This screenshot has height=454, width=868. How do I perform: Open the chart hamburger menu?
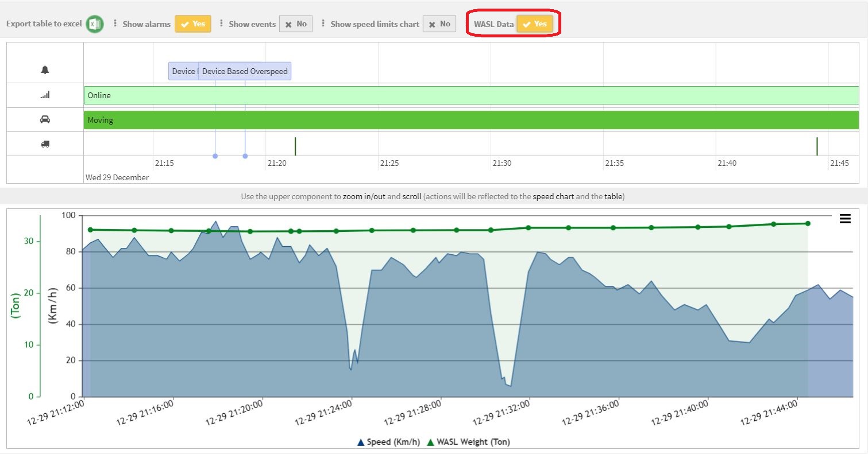point(845,219)
